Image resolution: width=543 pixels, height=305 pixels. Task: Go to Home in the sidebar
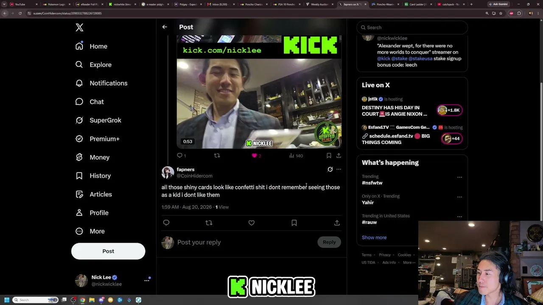tap(91, 46)
